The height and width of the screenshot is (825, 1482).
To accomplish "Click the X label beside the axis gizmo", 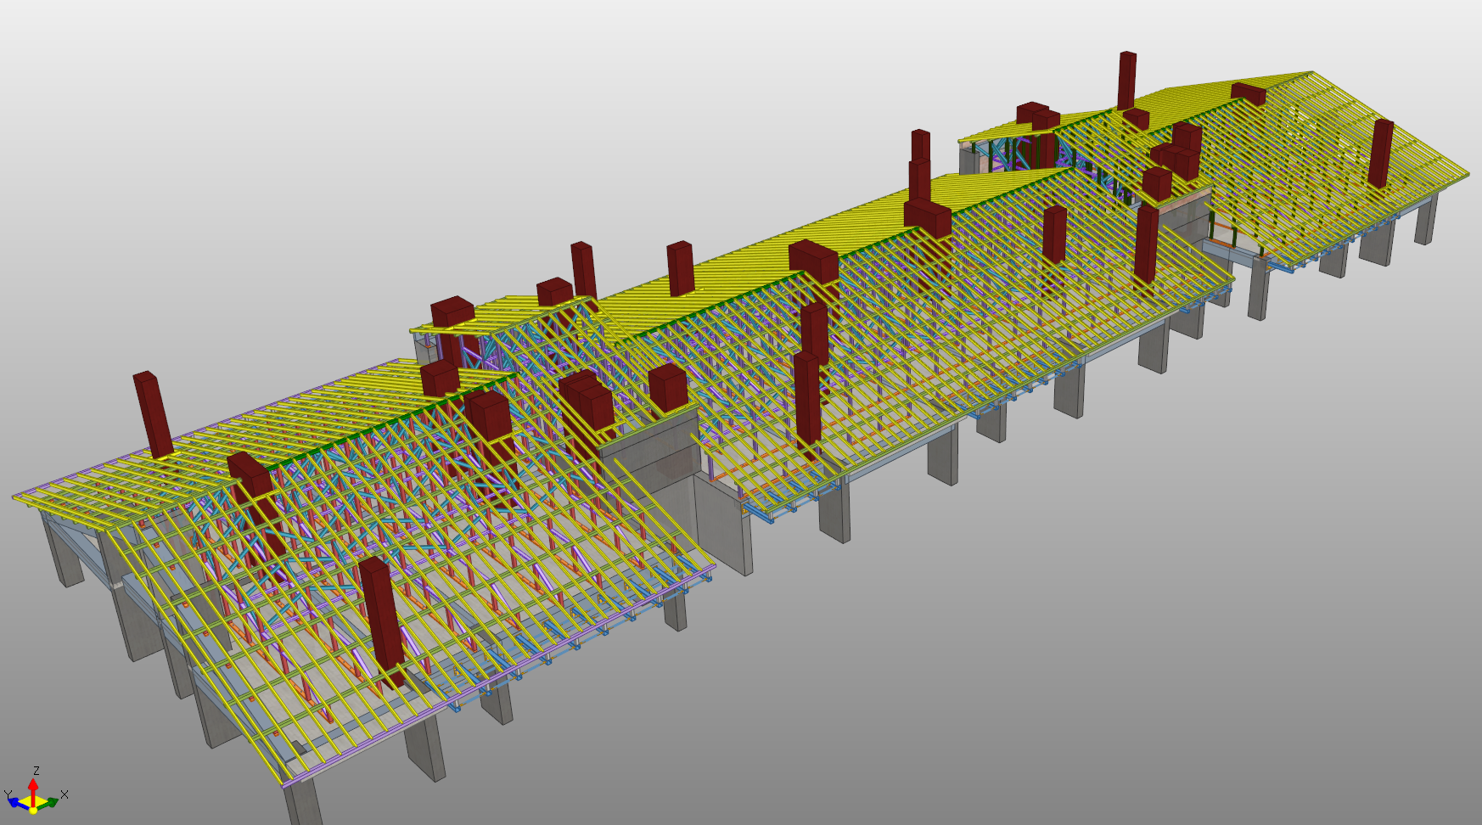I will click(x=65, y=794).
